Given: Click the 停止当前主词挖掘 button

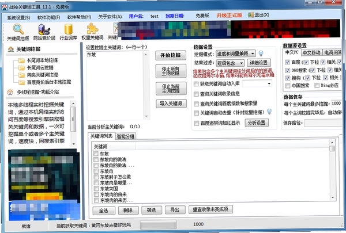Looking at the screenshot, I should (171, 89).
